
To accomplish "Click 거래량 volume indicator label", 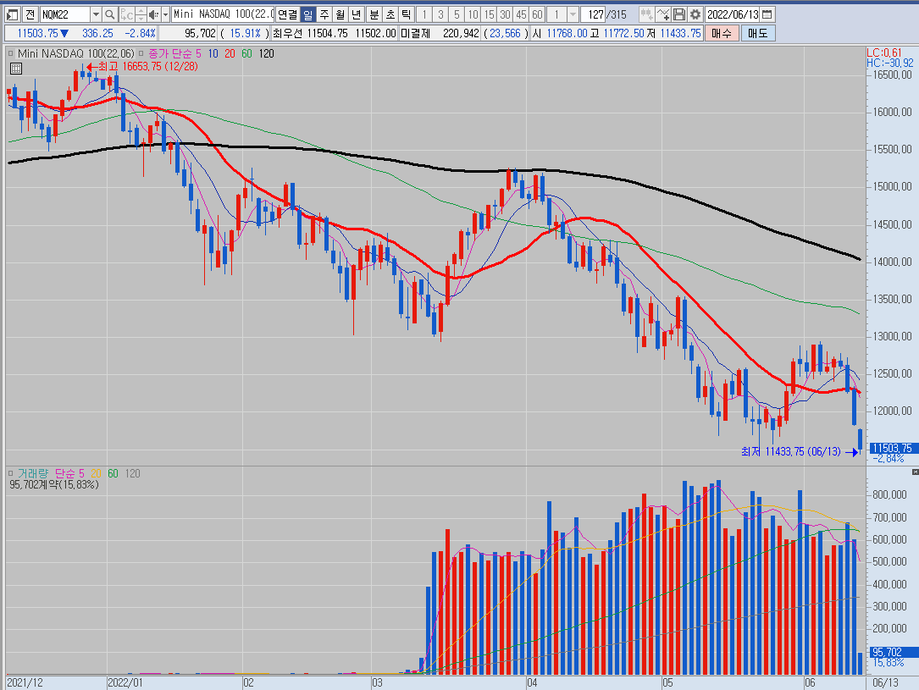I will (x=33, y=473).
